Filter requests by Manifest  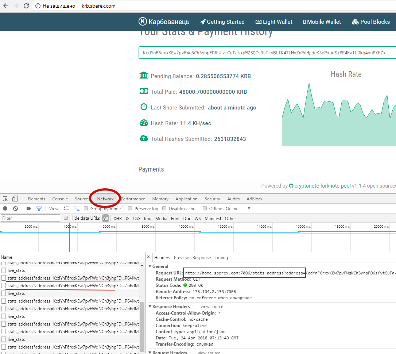point(213,218)
